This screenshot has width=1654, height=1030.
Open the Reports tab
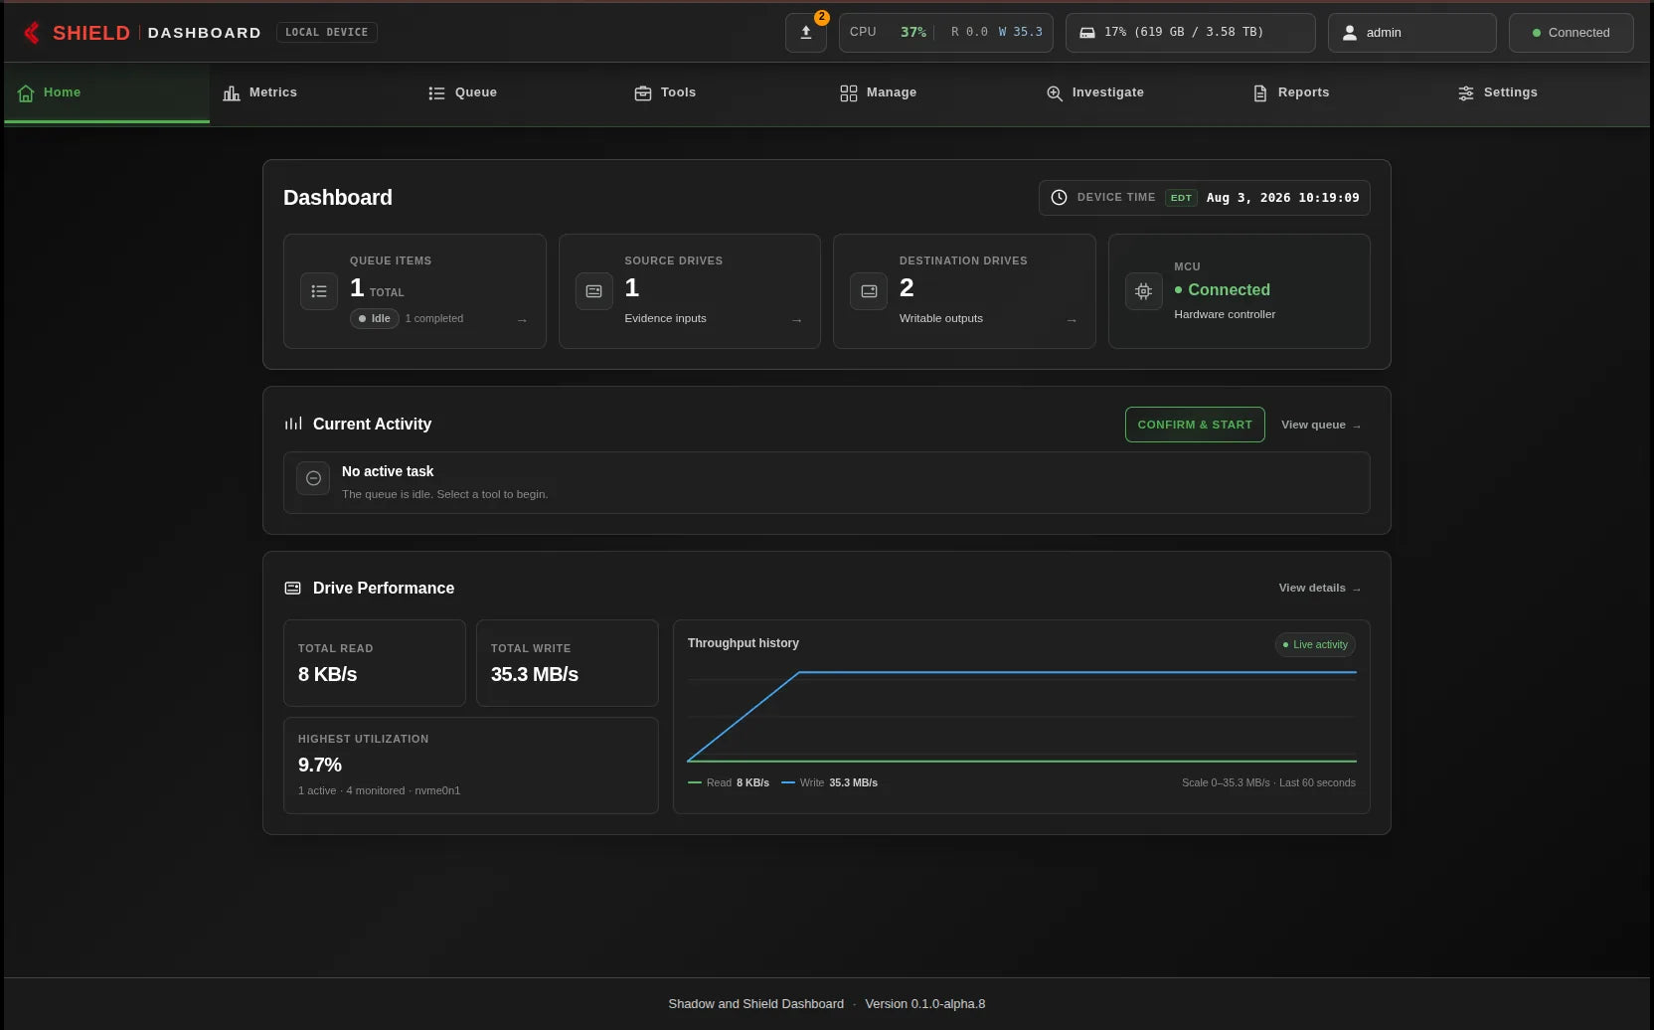(1341, 92)
